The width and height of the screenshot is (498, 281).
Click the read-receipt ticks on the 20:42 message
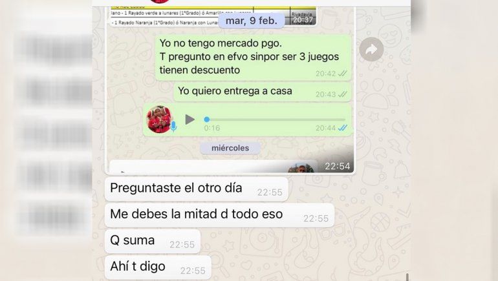point(342,74)
